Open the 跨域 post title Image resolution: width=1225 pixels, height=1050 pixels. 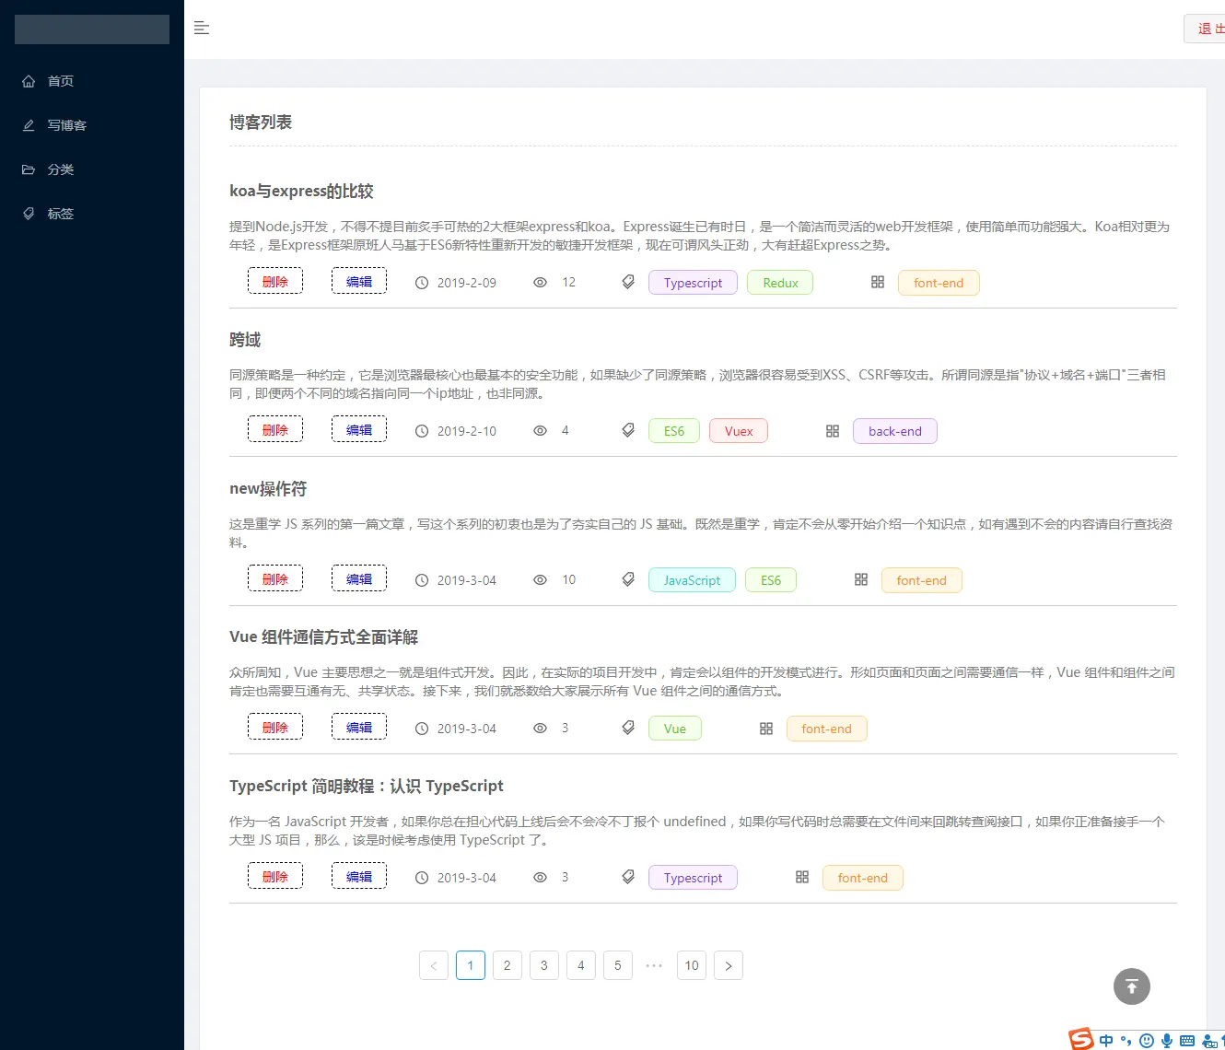point(245,340)
